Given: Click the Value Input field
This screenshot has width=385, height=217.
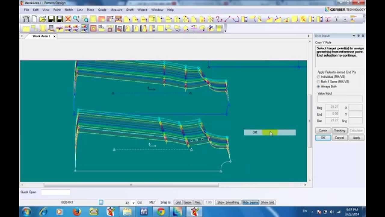Looking at the screenshot, I should click(x=340, y=99).
